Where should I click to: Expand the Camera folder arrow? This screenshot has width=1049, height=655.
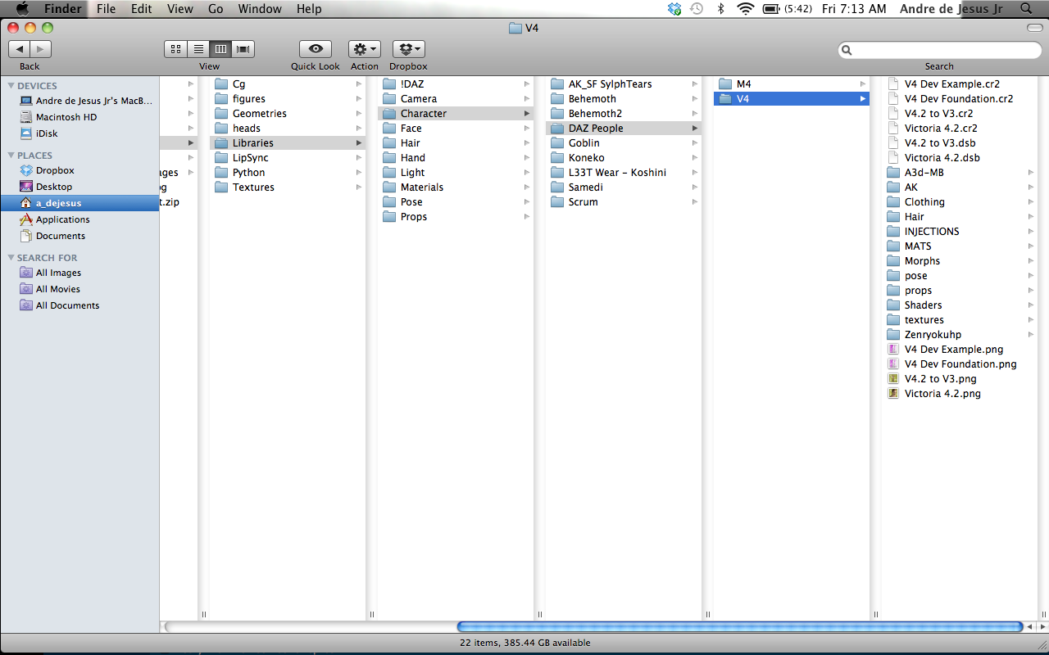tap(527, 99)
